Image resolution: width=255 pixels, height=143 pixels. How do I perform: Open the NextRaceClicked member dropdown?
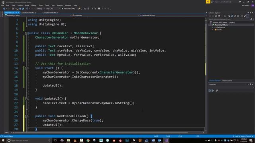173,15
